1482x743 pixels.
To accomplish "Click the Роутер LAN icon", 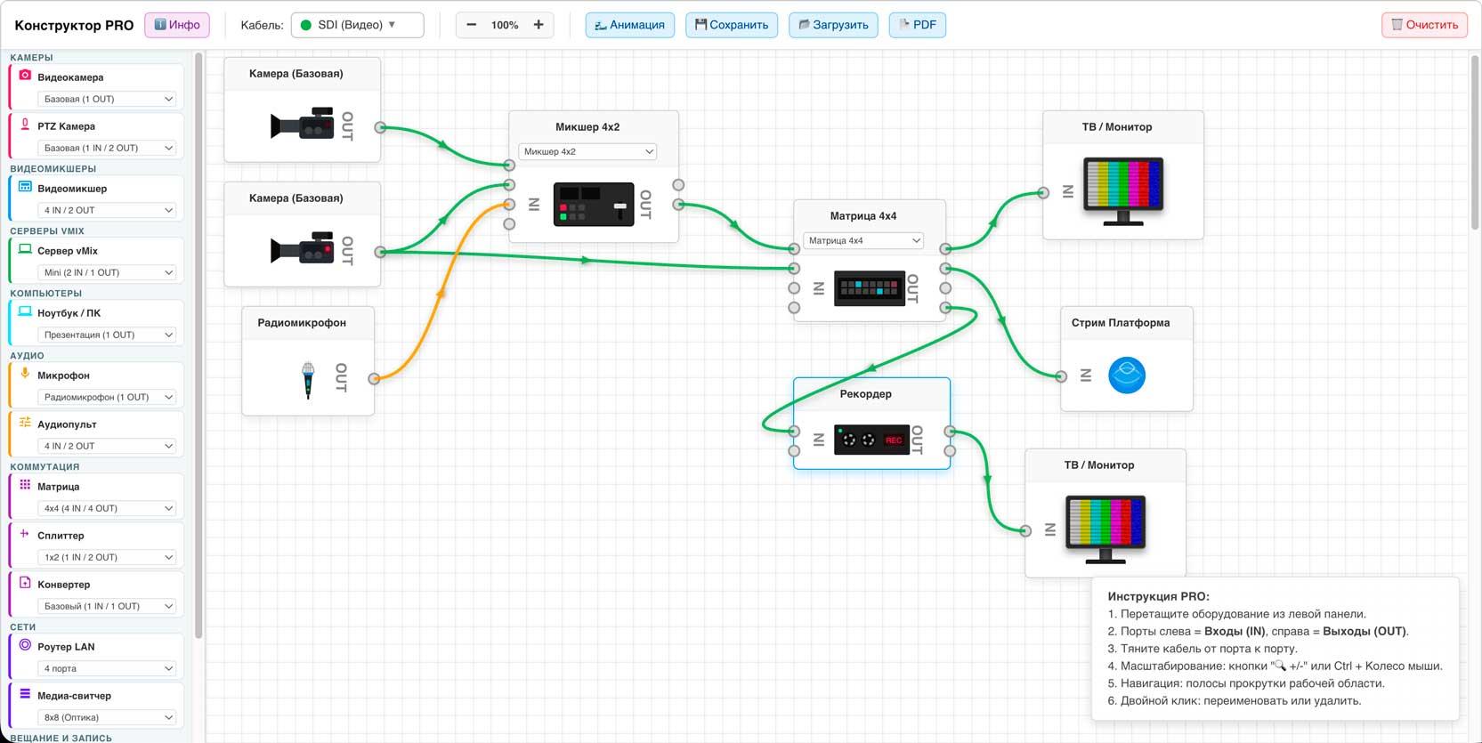I will pyautogui.click(x=25, y=645).
